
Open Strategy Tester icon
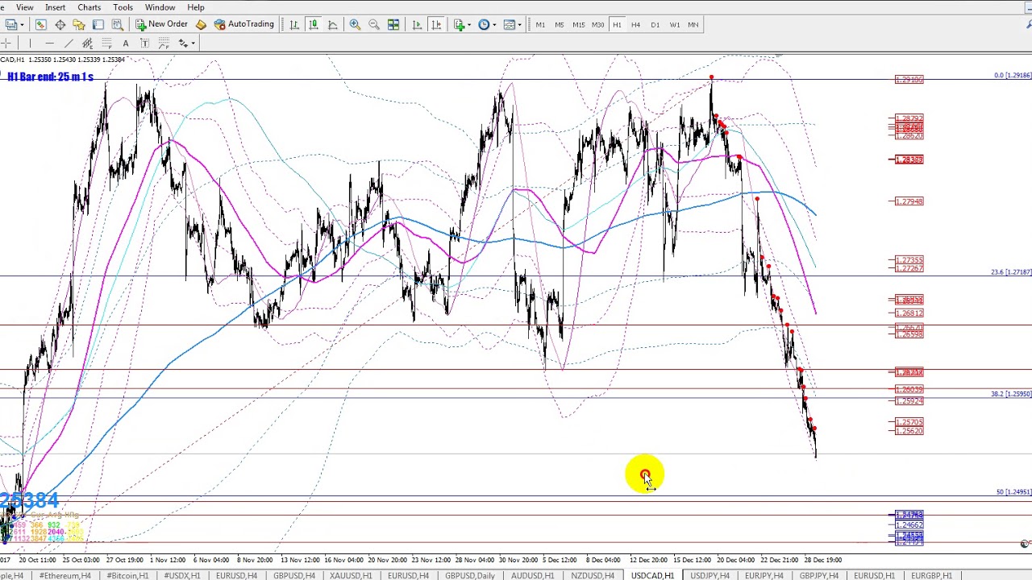pyautogui.click(x=118, y=24)
